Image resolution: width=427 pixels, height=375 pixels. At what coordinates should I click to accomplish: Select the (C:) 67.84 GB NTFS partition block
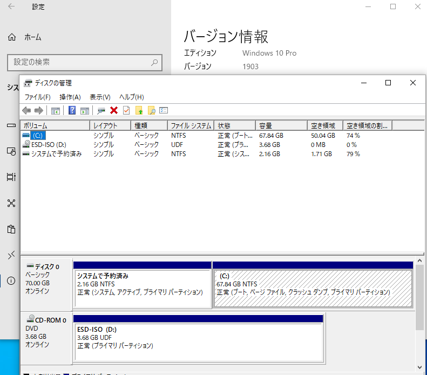[313, 285]
